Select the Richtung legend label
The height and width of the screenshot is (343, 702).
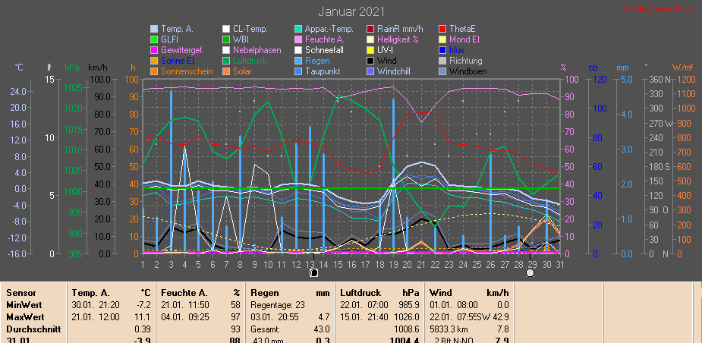(x=466, y=61)
